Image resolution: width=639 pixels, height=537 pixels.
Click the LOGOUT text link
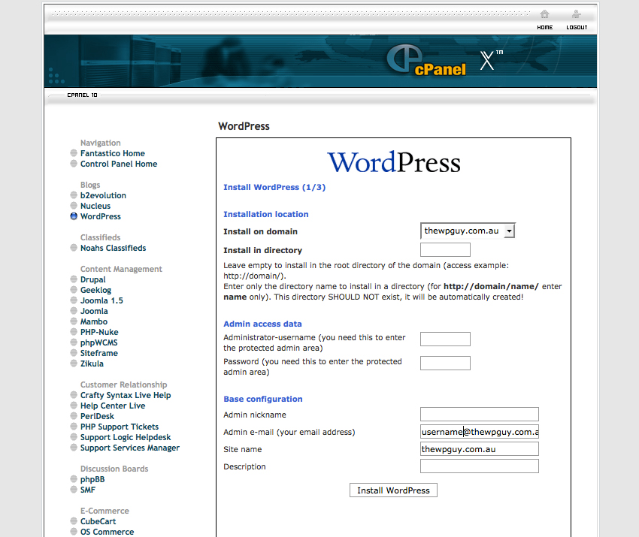point(577,27)
